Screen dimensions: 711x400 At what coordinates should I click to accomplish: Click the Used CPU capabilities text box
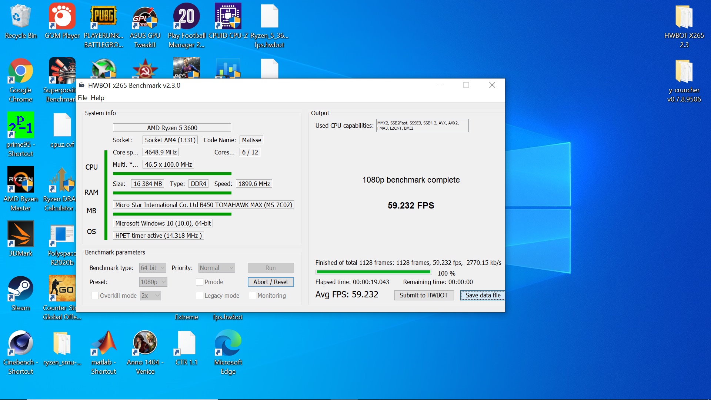(x=422, y=126)
